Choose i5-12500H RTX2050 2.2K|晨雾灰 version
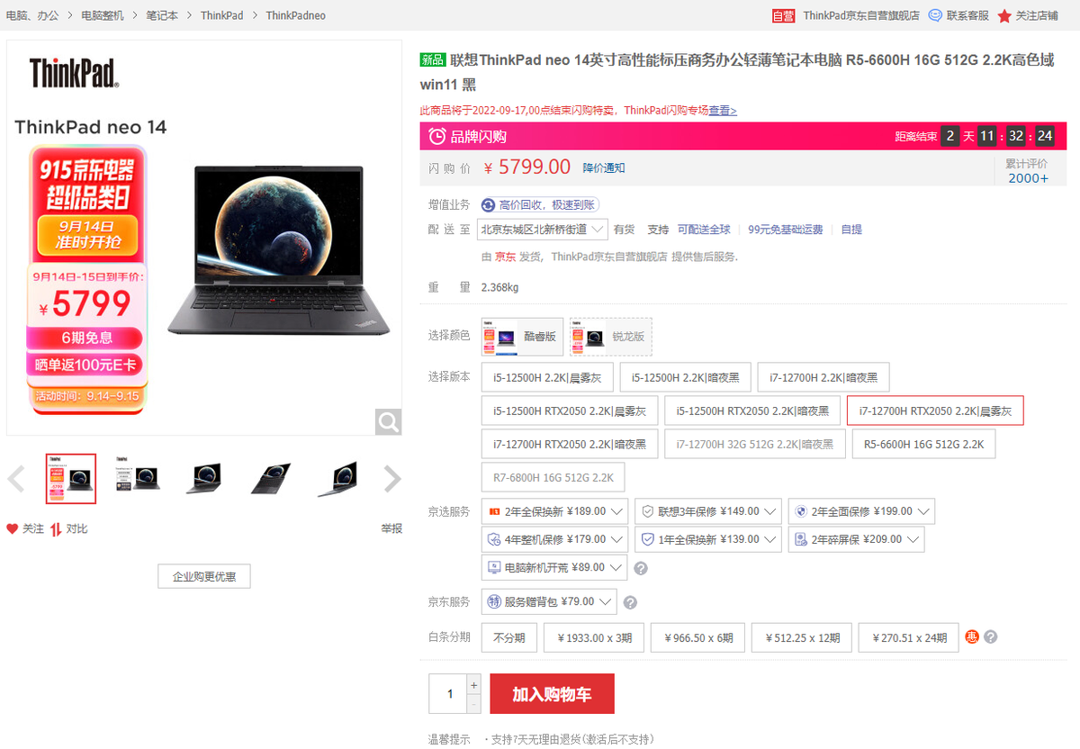1080x749 pixels. (x=570, y=411)
